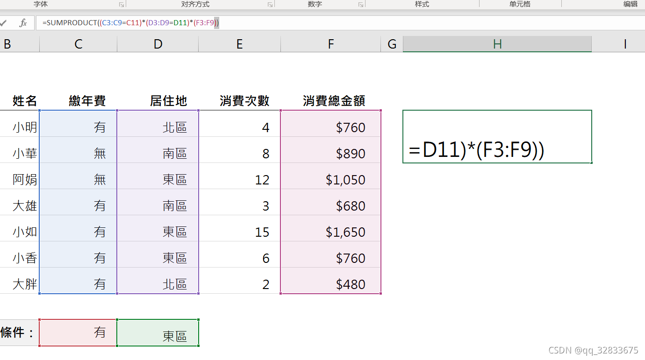Click the 编辑 ribbon group label
The image size is (645, 360).
[631, 4]
